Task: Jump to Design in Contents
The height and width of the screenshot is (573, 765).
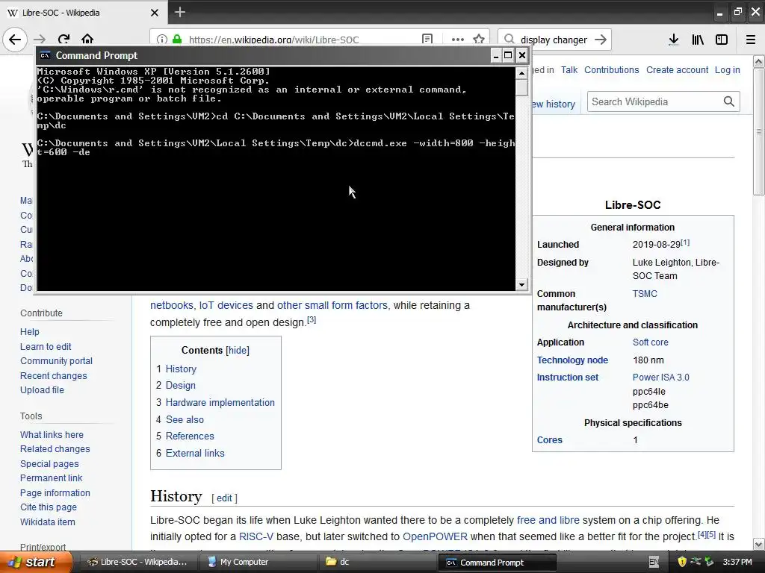Action: 181,386
